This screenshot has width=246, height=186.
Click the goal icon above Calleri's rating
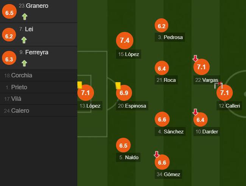pyautogui.click(x=218, y=85)
